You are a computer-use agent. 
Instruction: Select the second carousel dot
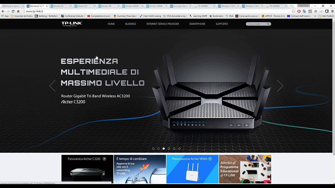[158, 149]
